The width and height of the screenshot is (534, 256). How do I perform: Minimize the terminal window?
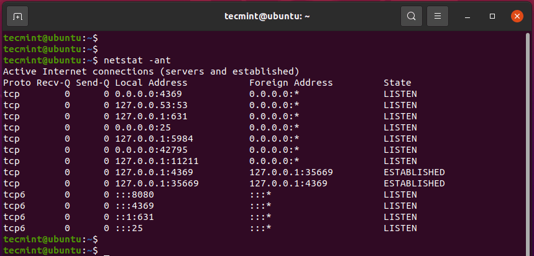pyautogui.click(x=467, y=16)
